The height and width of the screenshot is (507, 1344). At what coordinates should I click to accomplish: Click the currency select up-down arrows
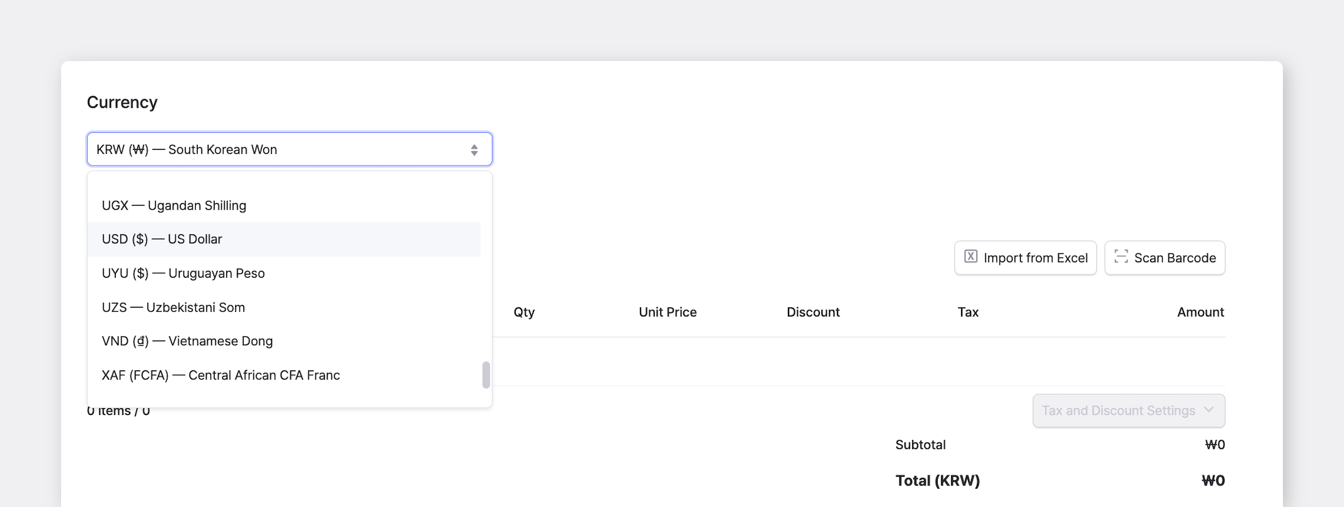tap(474, 150)
